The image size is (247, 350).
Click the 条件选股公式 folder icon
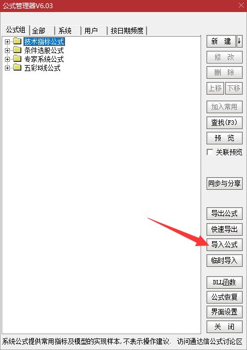17,50
